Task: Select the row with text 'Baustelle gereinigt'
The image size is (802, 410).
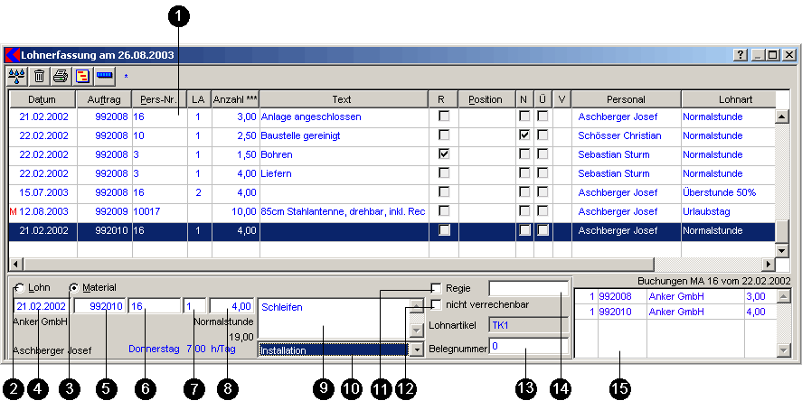Action: (342, 135)
